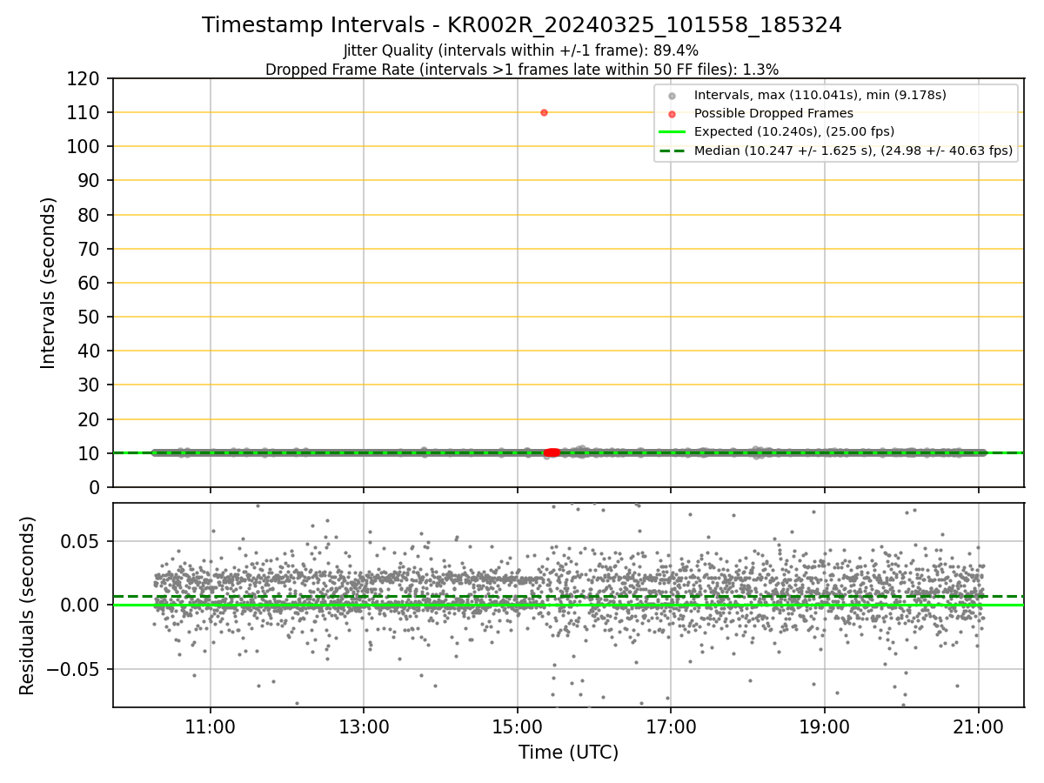Click the x-axis tick label '19:00'
Viewport: 1044px width, 783px height.
point(825,726)
